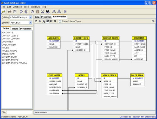Screen dimensions: 157x119
Task: Click the CUSTOMER table header in diagram
Action: tap(139, 38)
